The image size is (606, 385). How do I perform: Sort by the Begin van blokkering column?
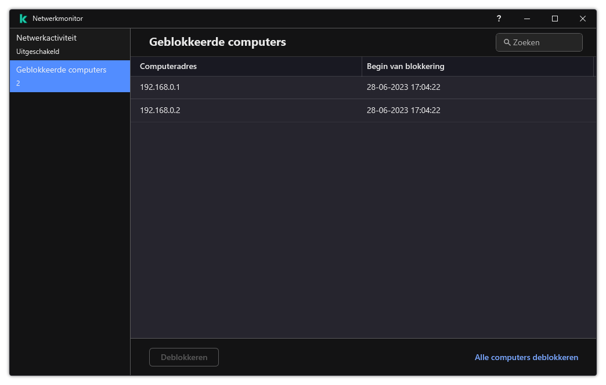coord(406,66)
